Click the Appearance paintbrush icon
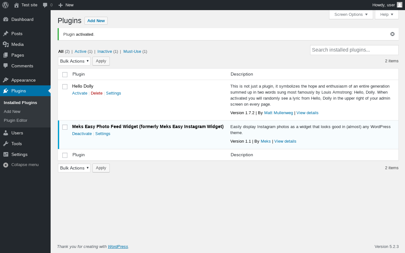This screenshot has width=405, height=253. [6, 80]
